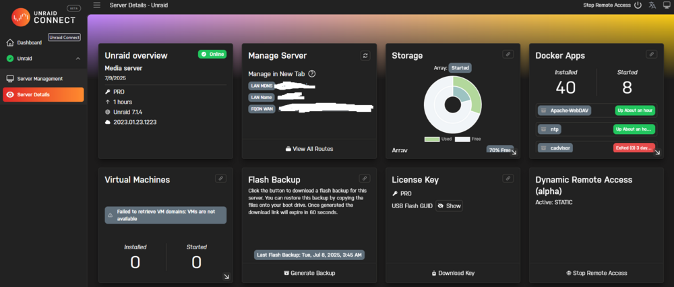The width and height of the screenshot is (674, 287).
Task: Click Download Key button
Action: 453,273
